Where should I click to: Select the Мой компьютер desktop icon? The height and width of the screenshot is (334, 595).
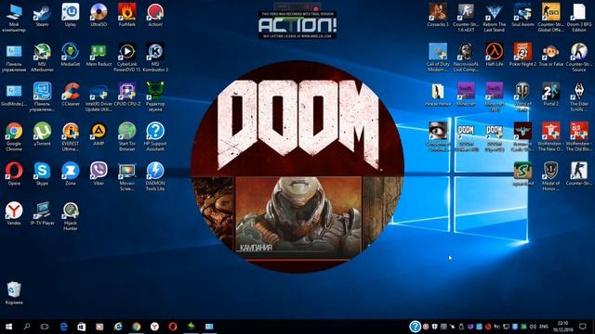pos(14,18)
